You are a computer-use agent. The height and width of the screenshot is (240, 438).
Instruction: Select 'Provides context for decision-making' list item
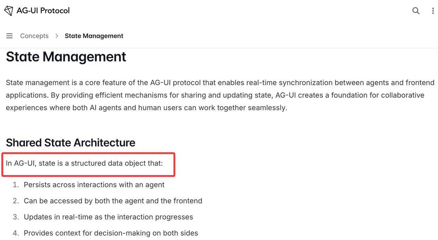111,233
